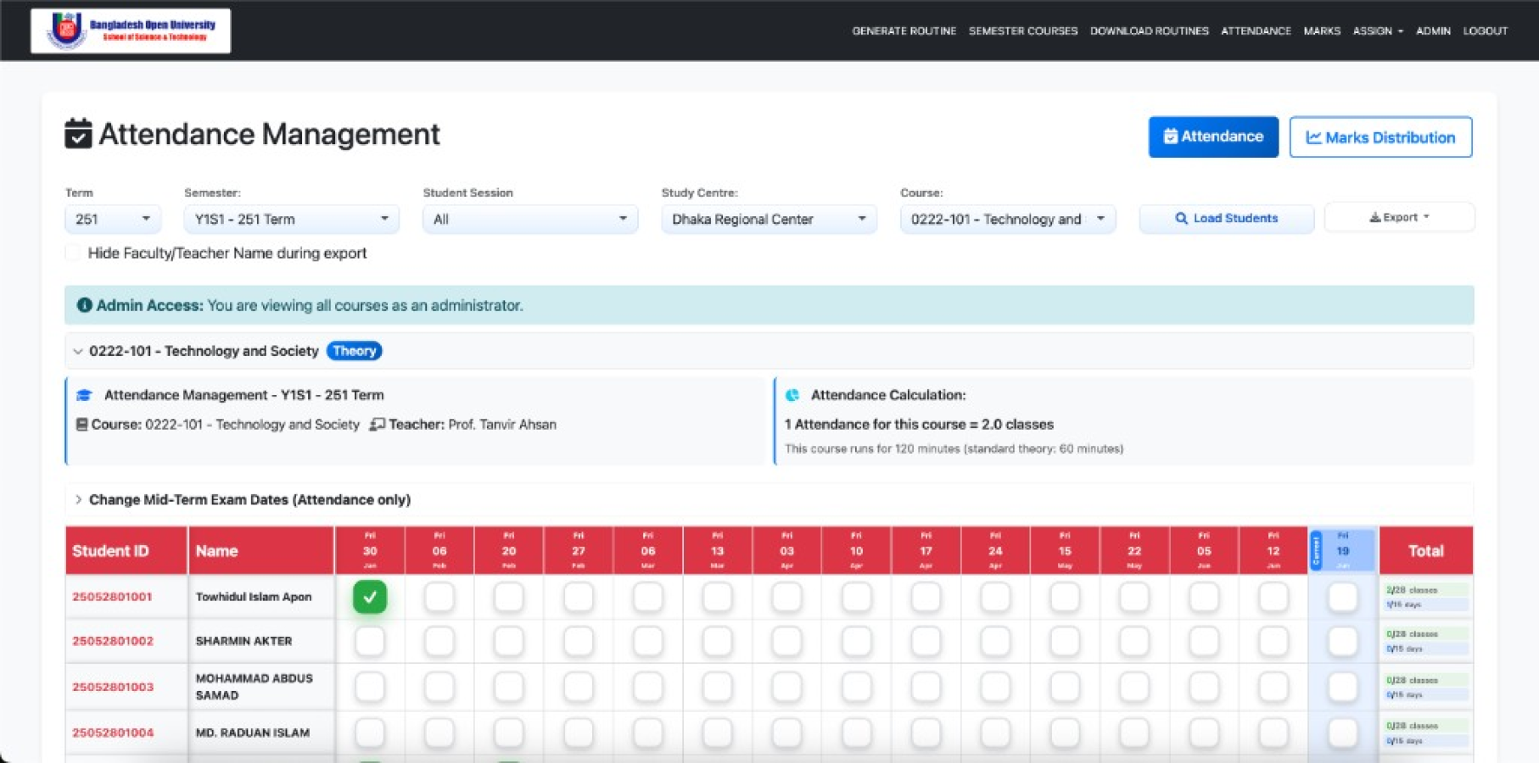Mark MD. RADUAN ISLAM present on 20 Feb
The image size is (1539, 763).
(509, 732)
